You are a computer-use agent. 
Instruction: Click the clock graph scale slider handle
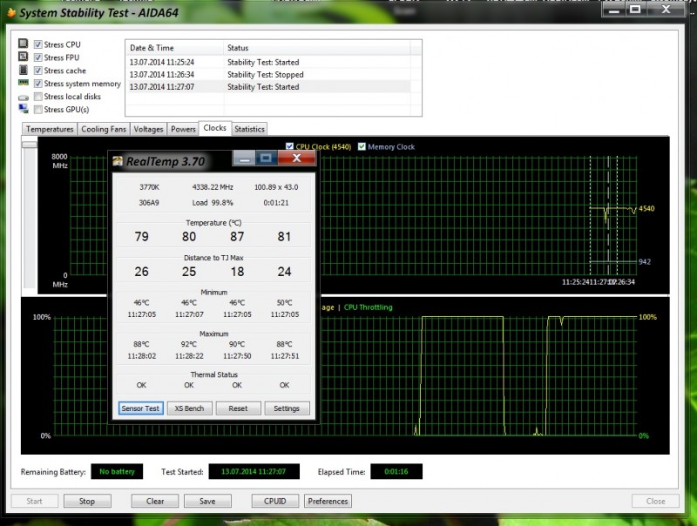point(30,144)
